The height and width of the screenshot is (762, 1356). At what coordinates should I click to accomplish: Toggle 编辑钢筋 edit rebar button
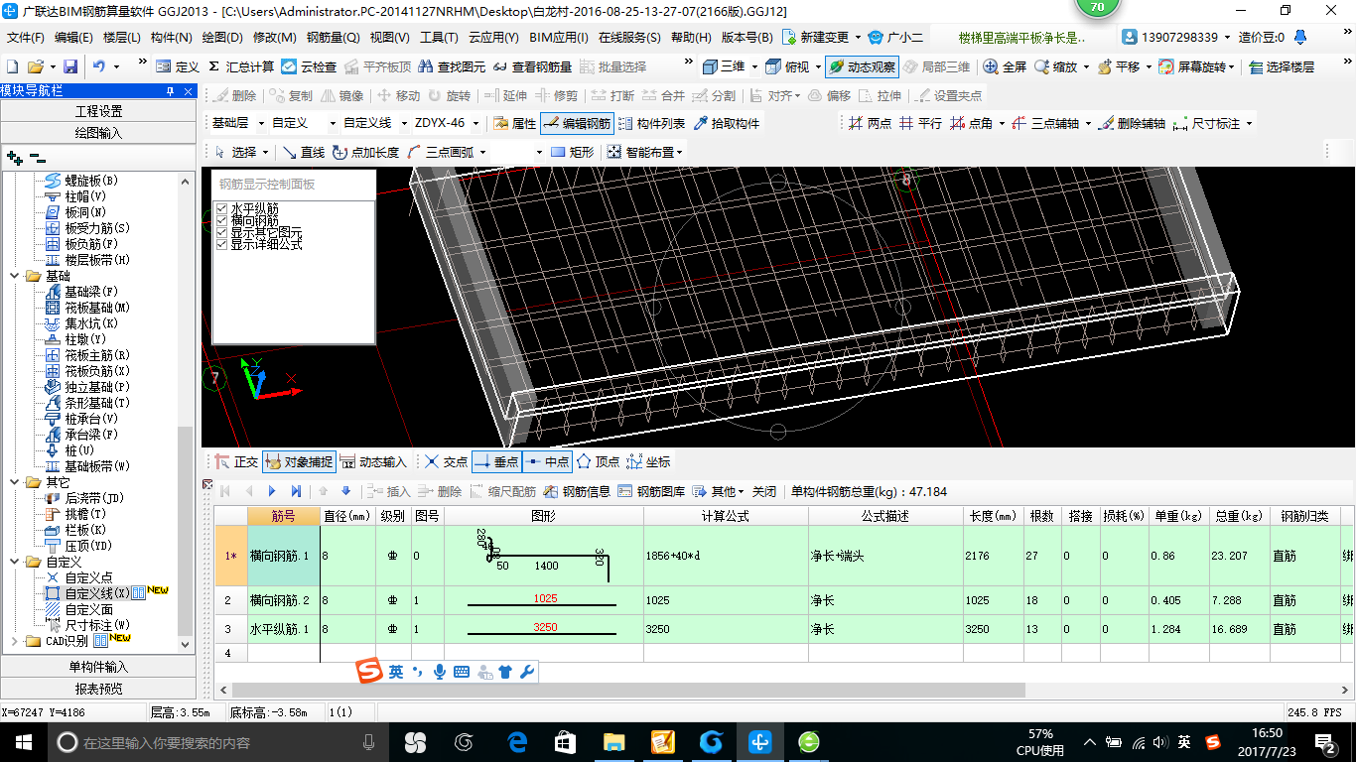pos(578,124)
